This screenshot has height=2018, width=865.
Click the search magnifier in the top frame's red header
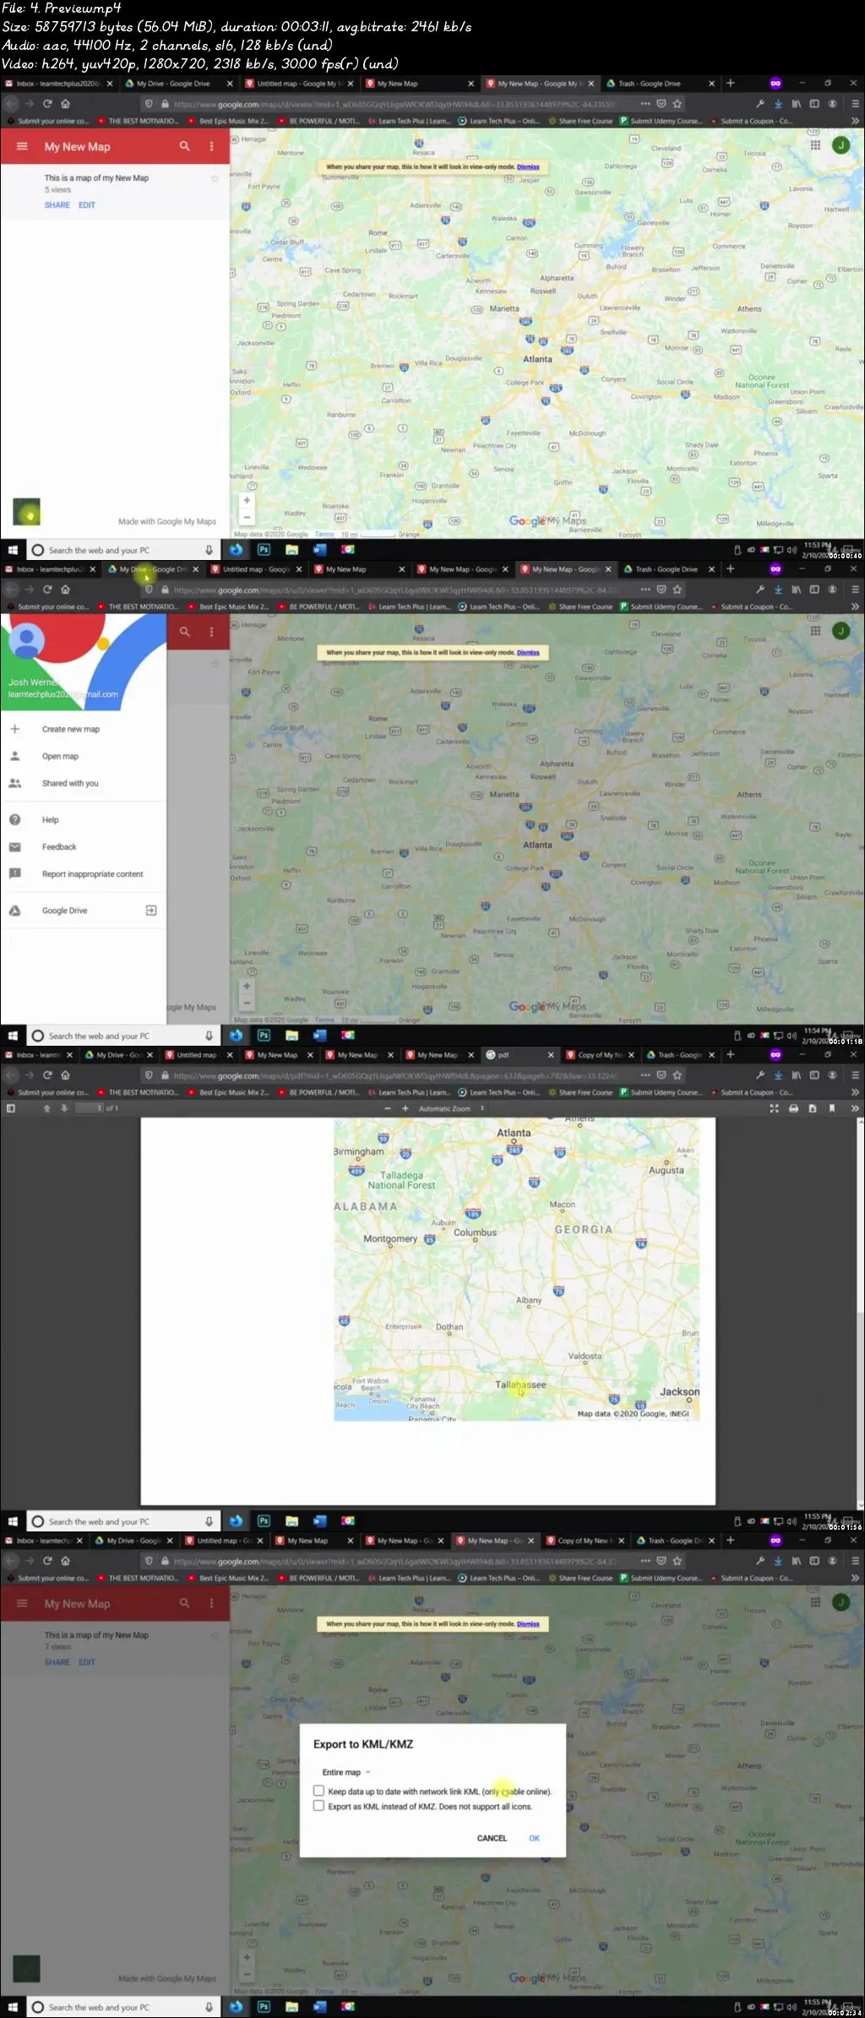pos(184,146)
